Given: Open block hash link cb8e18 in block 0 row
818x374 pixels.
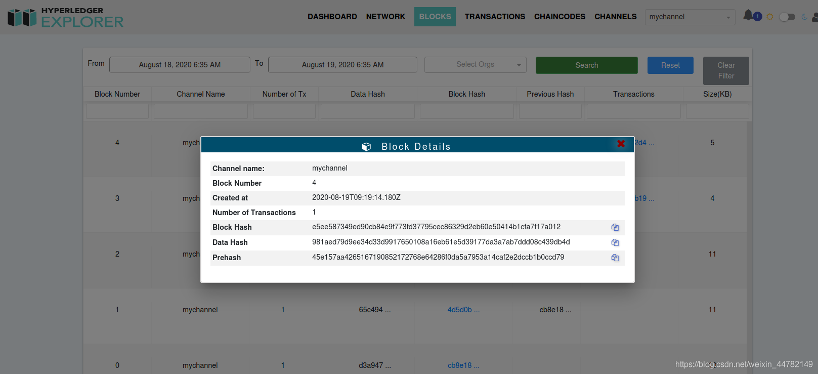Looking at the screenshot, I should coord(463,365).
